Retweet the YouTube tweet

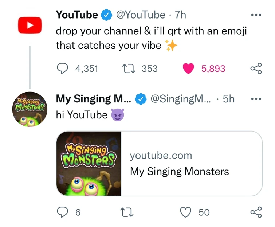tap(128, 69)
